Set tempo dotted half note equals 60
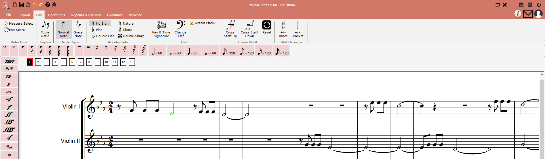 pyautogui.click(x=175, y=51)
